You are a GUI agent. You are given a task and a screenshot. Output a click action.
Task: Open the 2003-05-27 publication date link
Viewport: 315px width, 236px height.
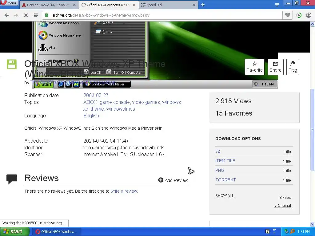click(x=96, y=95)
